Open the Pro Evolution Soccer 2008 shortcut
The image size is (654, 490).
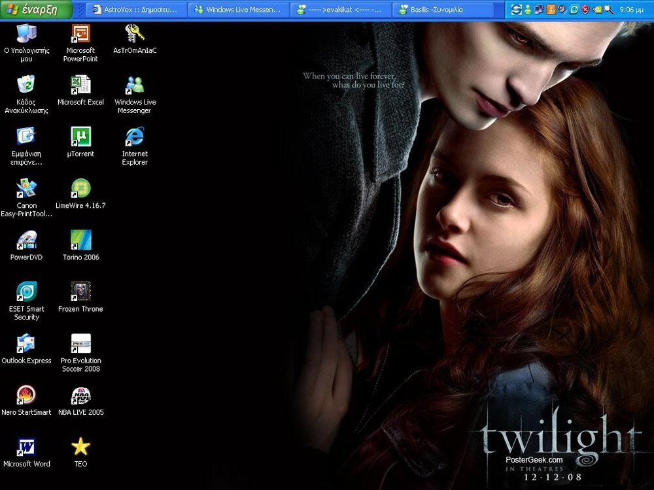pos(80,344)
